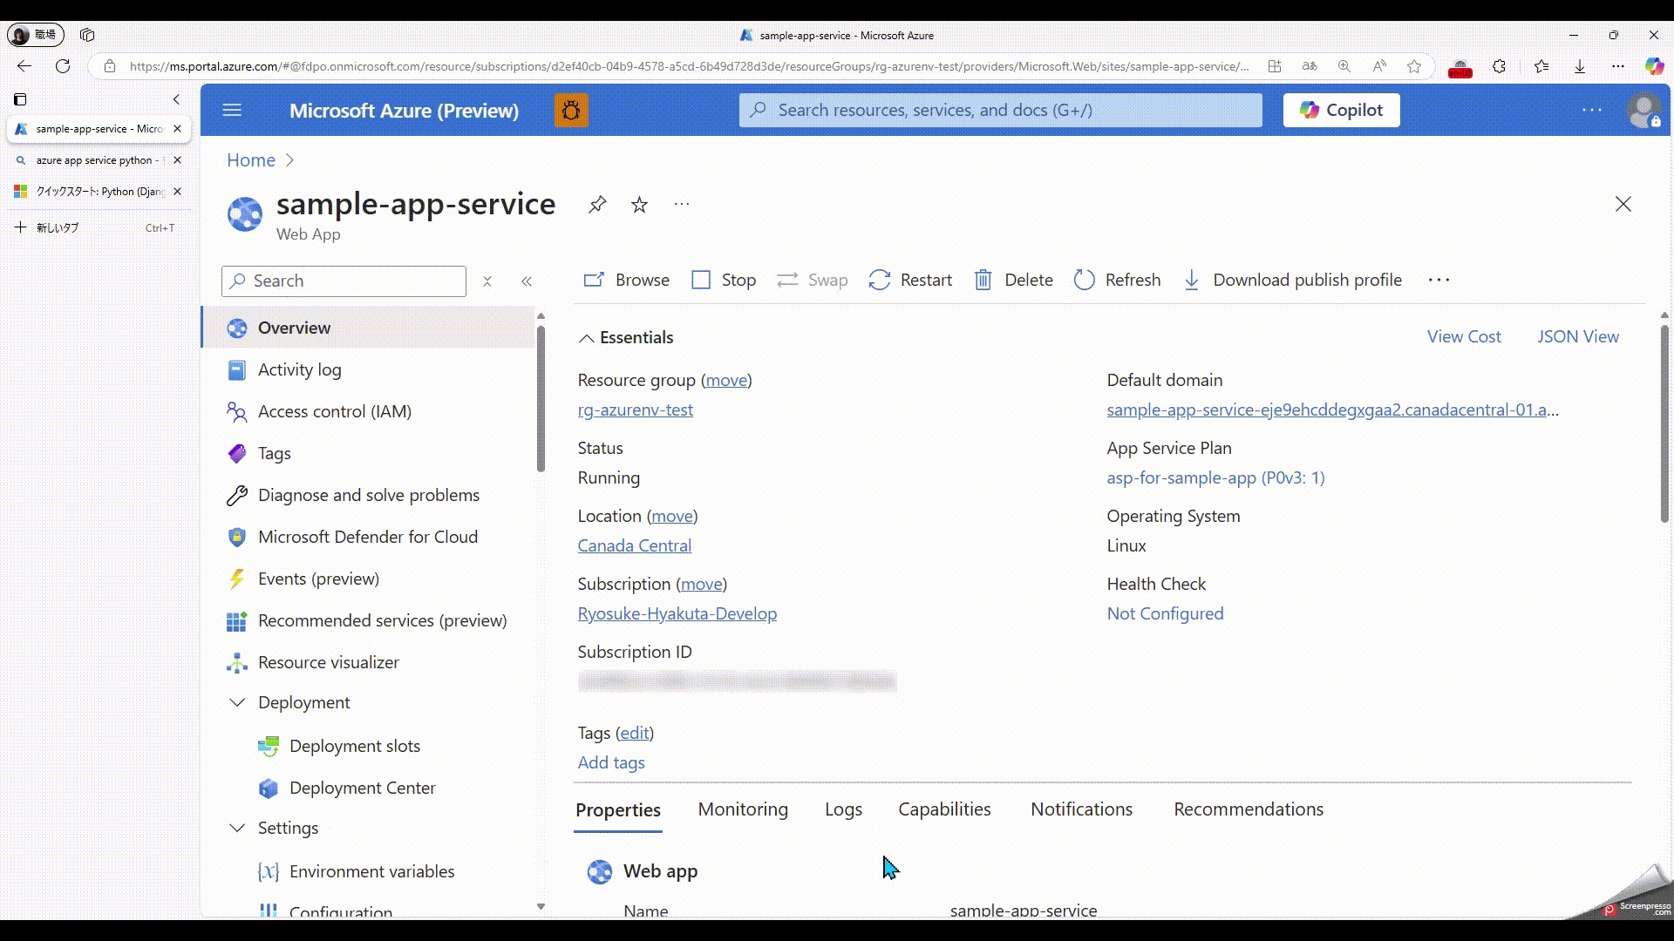
Task: Restart the web app
Action: point(910,281)
